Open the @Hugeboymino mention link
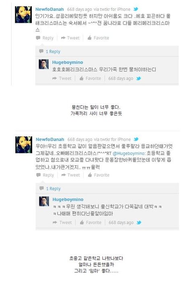Viewport: 193px width, 291px height. 129,153
